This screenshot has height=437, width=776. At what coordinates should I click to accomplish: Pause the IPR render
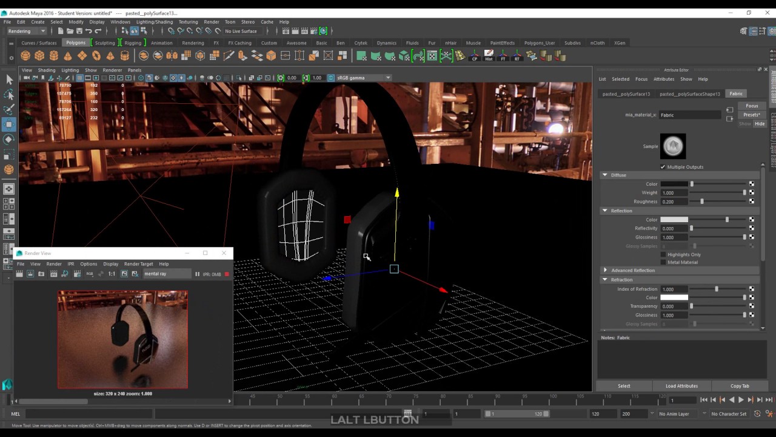point(197,274)
